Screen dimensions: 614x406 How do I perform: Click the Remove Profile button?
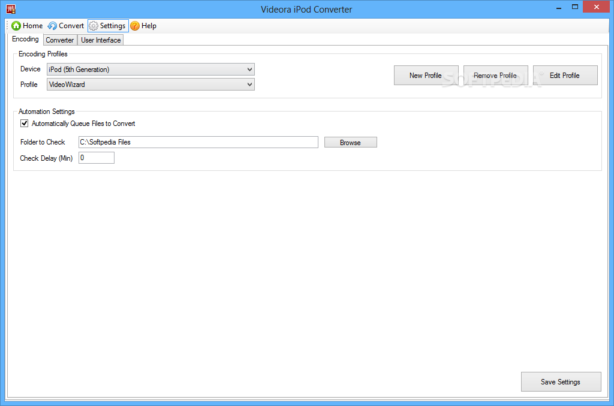pos(496,75)
